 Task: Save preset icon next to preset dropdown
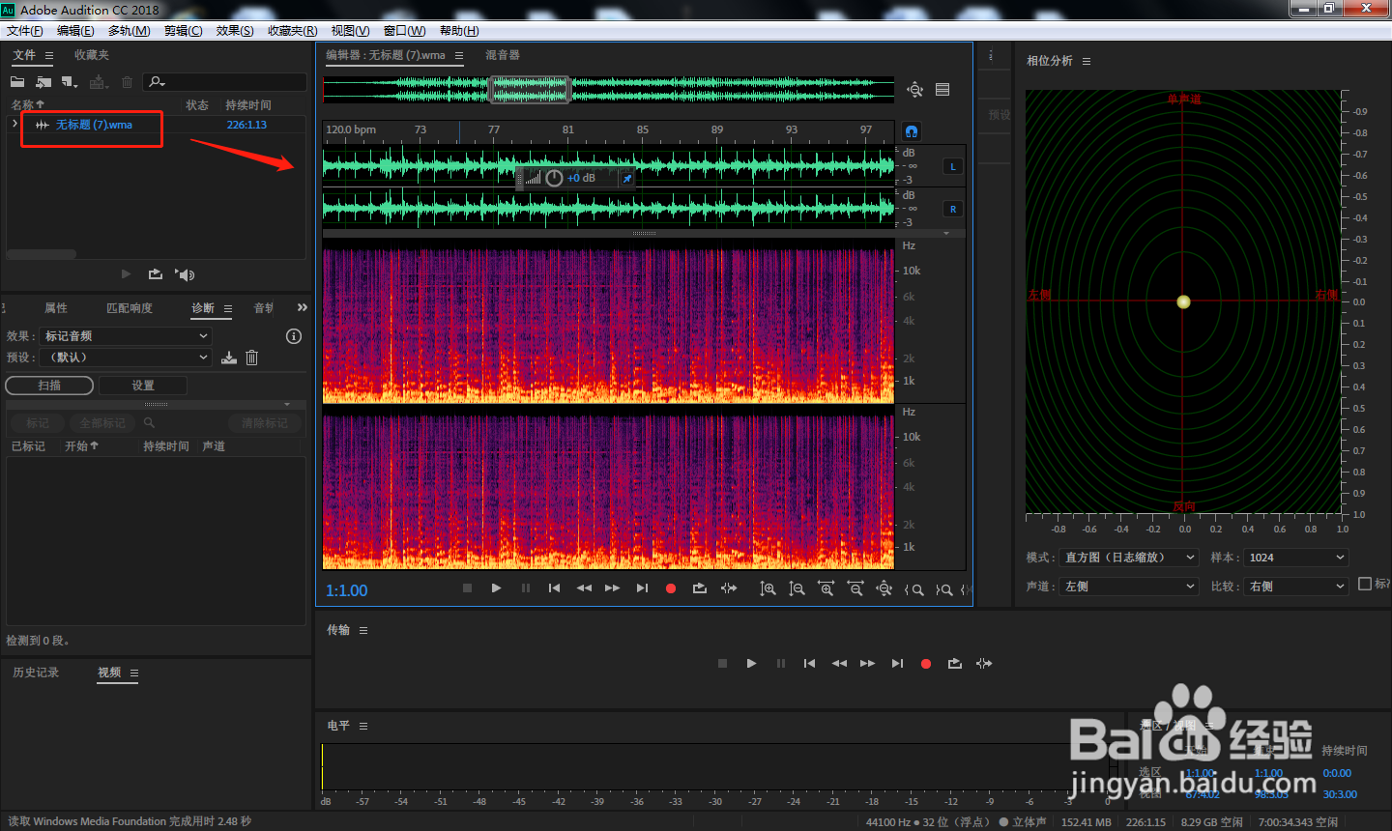(x=228, y=358)
